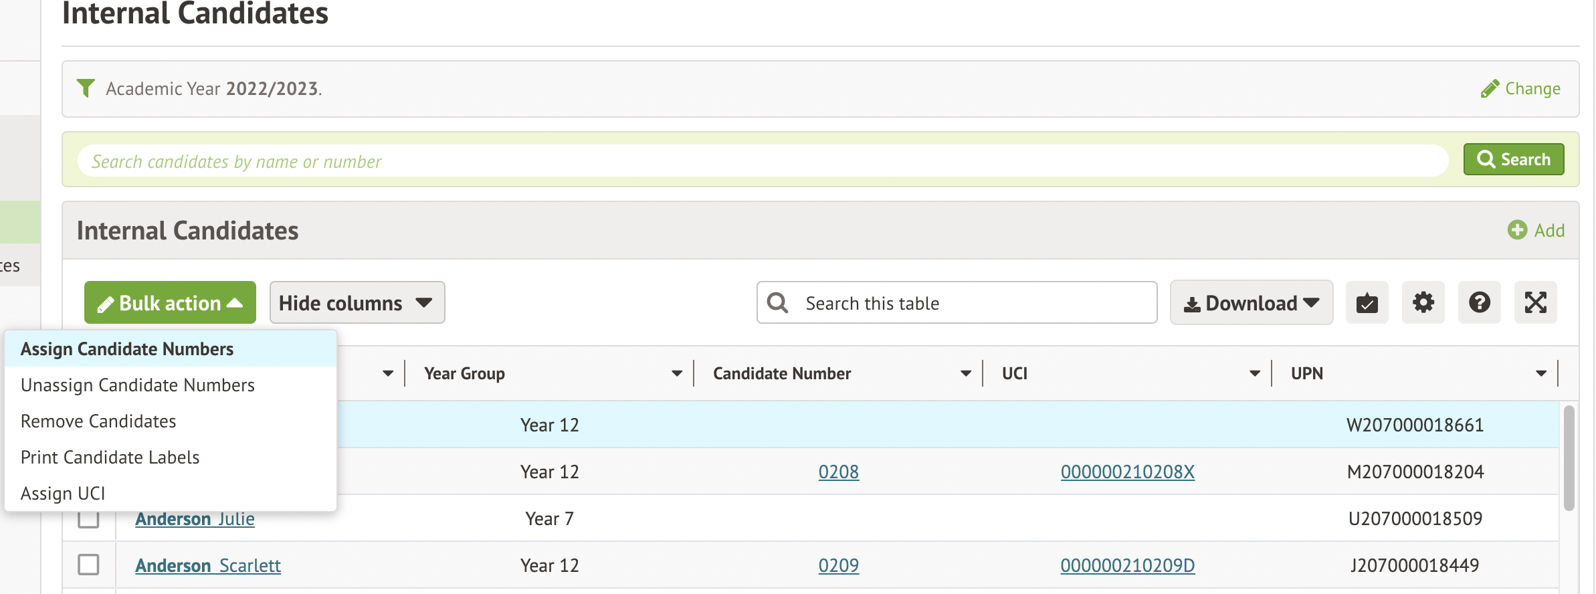Click the table's vertical scrollbar
The height and width of the screenshot is (594, 1596).
click(x=1569, y=458)
